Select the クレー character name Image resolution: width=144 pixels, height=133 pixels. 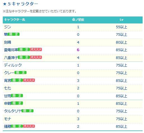click(x=9, y=73)
